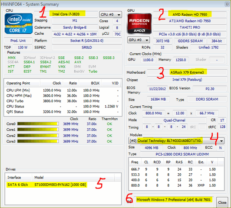Click the Radeon Graphics AMD logo
Image resolution: width=231 pixels, height=208 pixels.
click(x=139, y=24)
